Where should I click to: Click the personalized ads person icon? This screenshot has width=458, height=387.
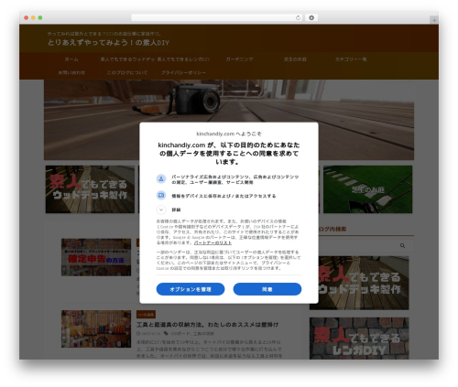(x=161, y=178)
